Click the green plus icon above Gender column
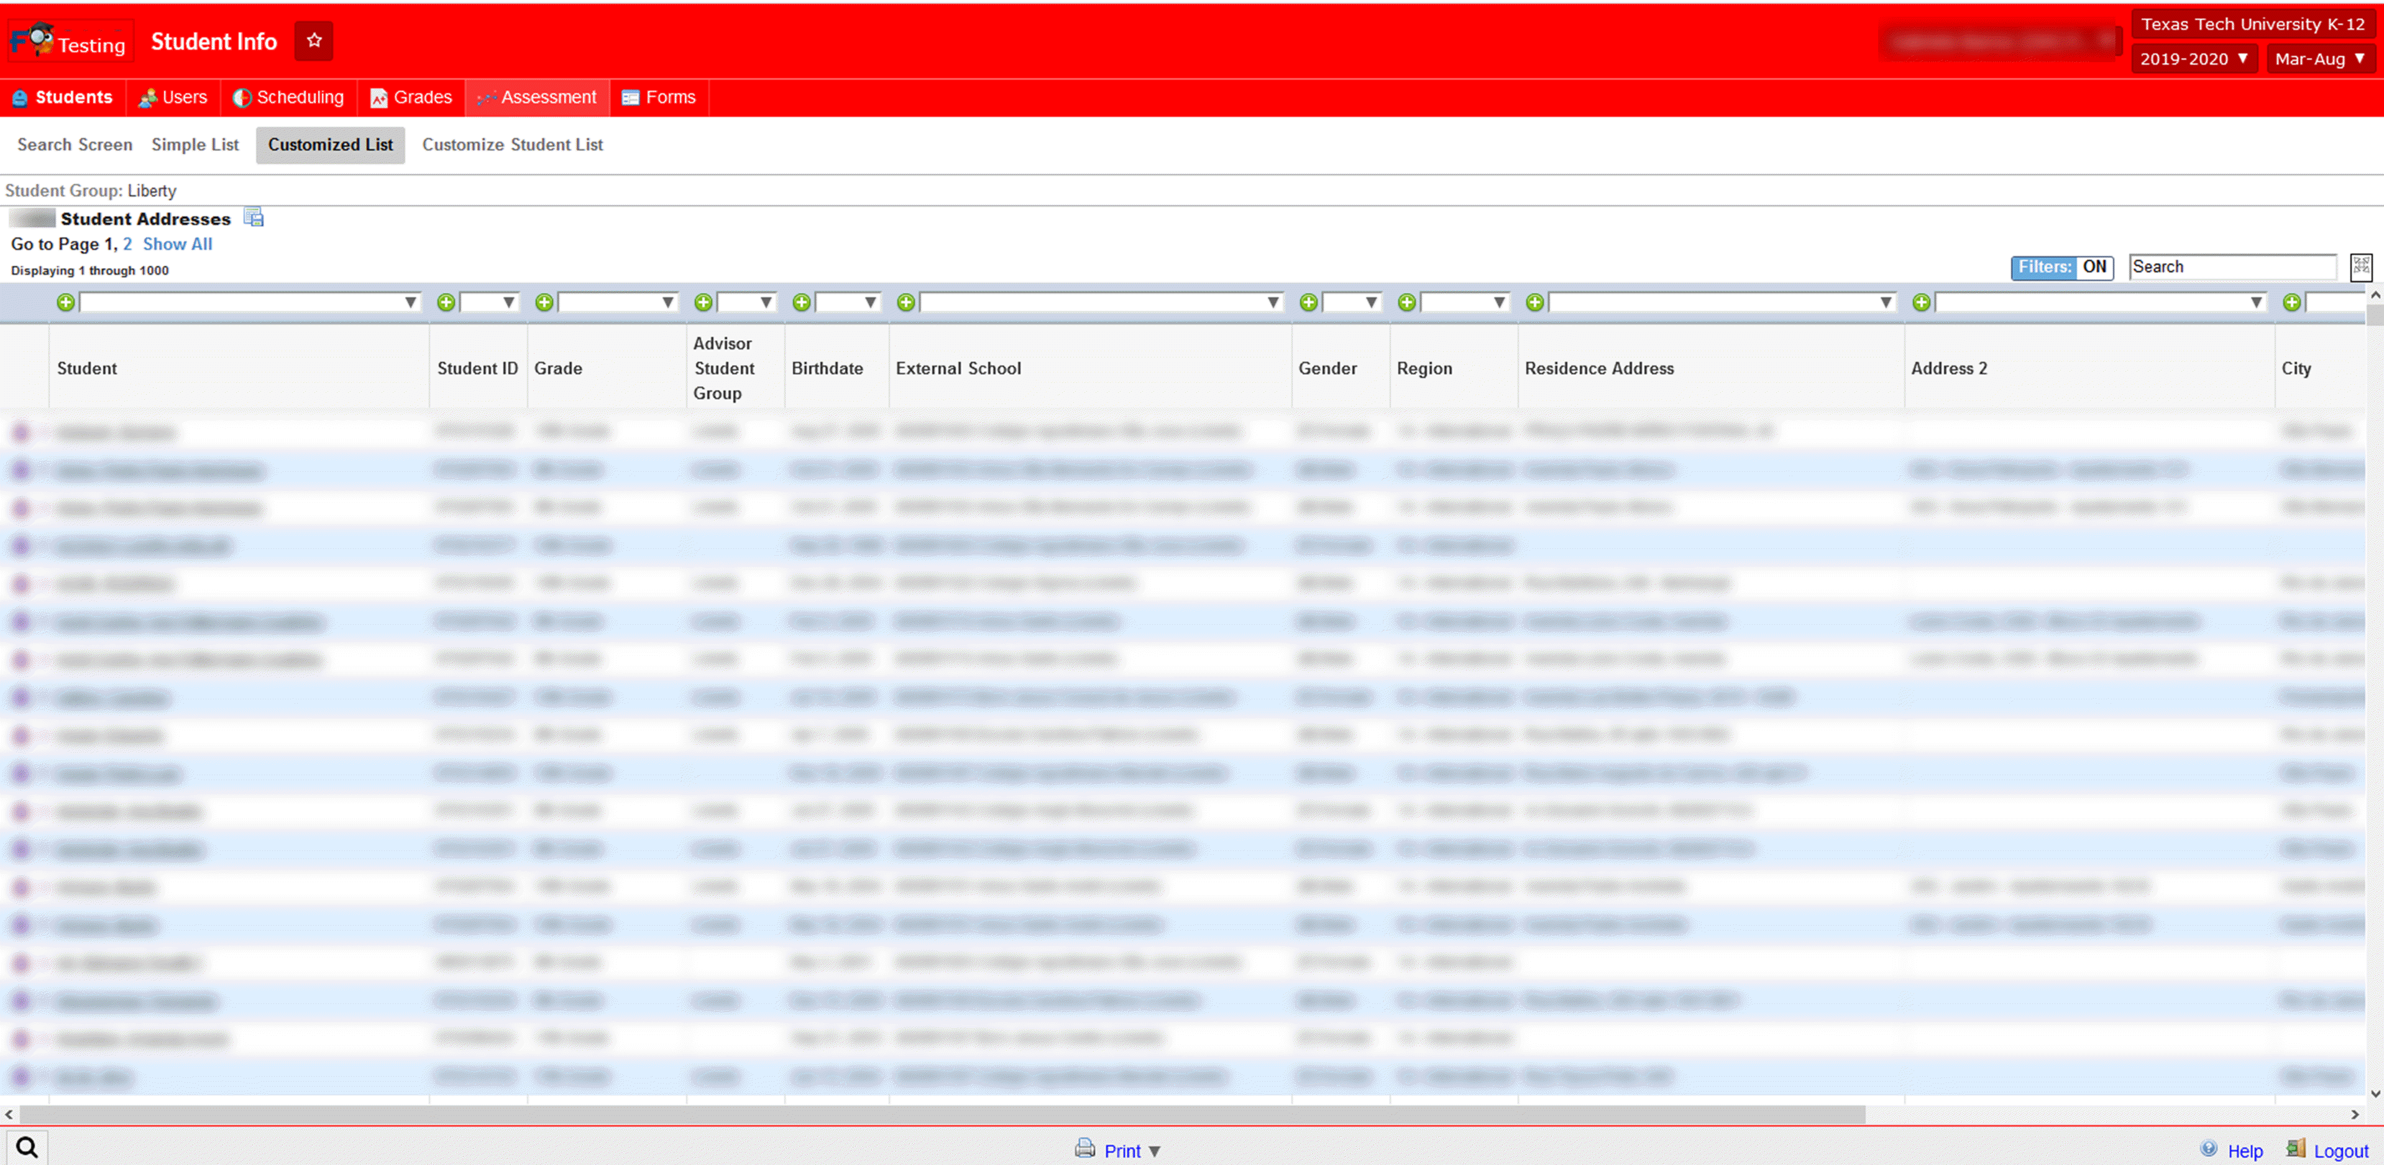The height and width of the screenshot is (1165, 2384). point(1308,302)
